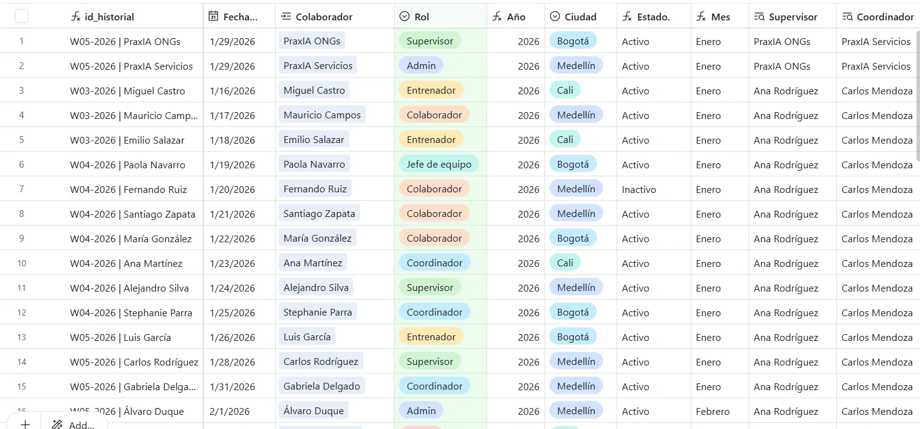Toggle the select-all checkbox in header row
The image size is (920, 429).
point(22,17)
